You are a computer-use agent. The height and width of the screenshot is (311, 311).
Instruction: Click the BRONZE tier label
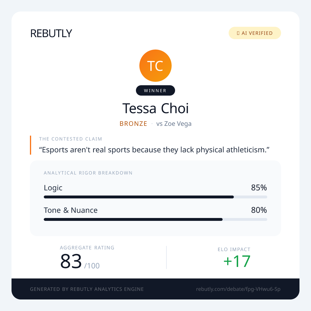pos(133,124)
